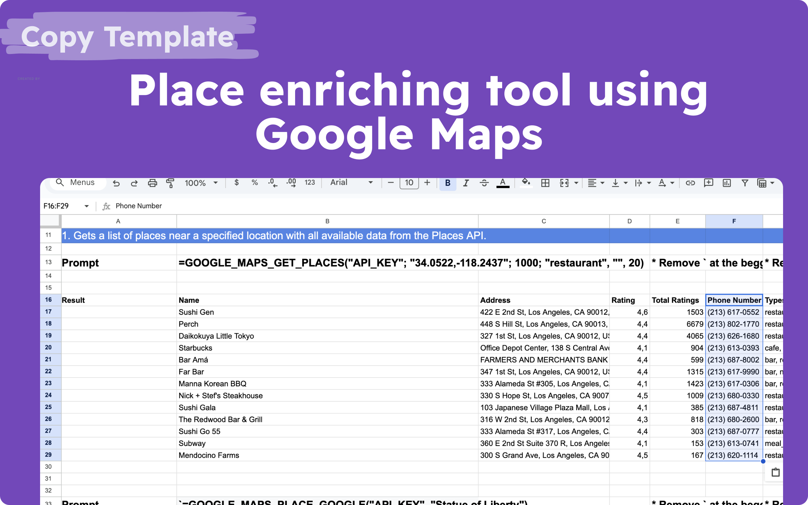The width and height of the screenshot is (808, 505).
Task: Click the Print icon
Action: 152,183
